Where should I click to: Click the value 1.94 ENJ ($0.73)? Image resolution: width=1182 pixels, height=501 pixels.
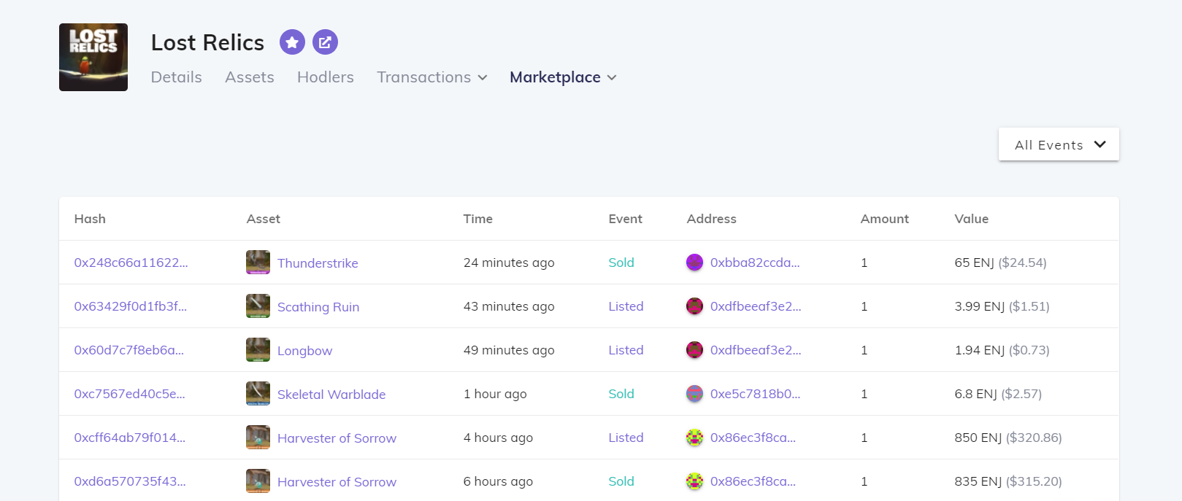click(1002, 350)
